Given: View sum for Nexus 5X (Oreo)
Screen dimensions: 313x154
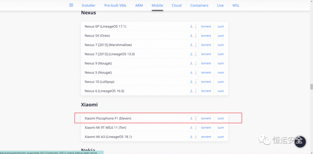Looking at the screenshot, I should click(221, 36).
